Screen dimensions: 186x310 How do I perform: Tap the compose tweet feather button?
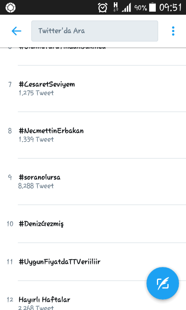(163, 283)
